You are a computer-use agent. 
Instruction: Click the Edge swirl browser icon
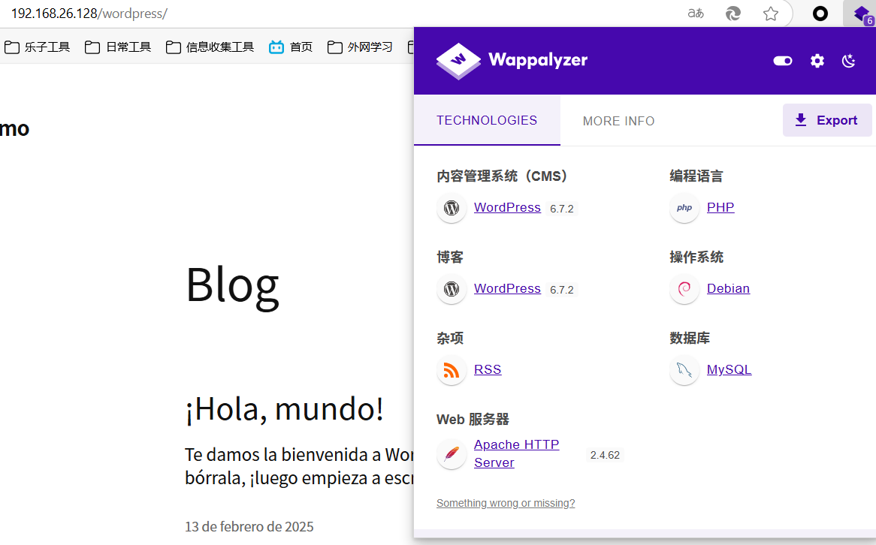[x=733, y=14]
